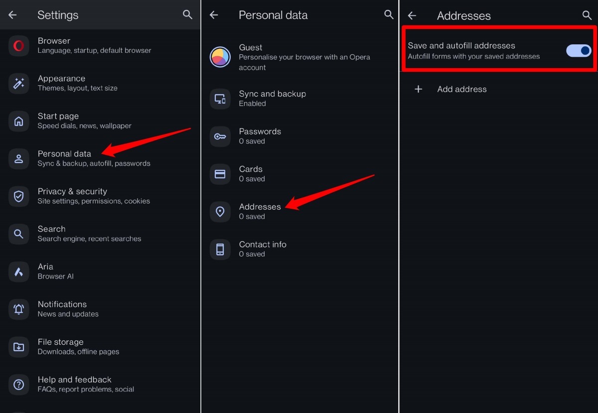Open Aria Browser AI settings
598x413 pixels.
click(100, 272)
